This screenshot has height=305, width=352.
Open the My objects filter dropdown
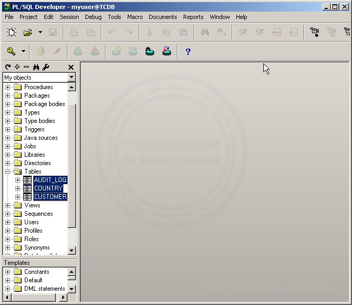click(x=71, y=78)
